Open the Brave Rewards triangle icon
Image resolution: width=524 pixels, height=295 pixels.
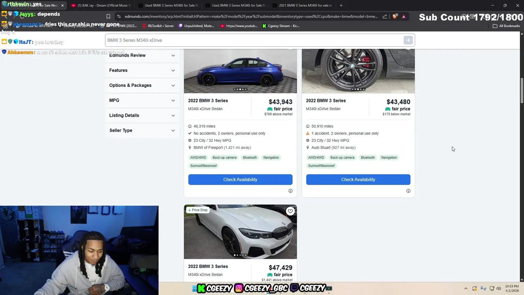pos(404,16)
